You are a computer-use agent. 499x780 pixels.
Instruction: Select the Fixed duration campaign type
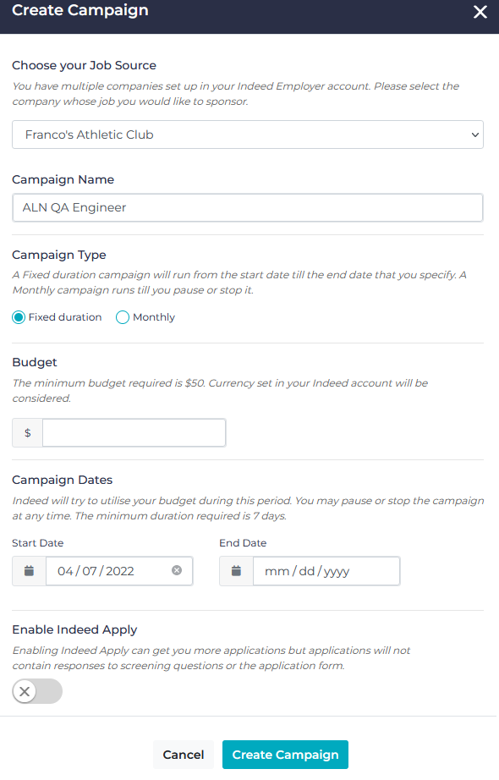(18, 316)
